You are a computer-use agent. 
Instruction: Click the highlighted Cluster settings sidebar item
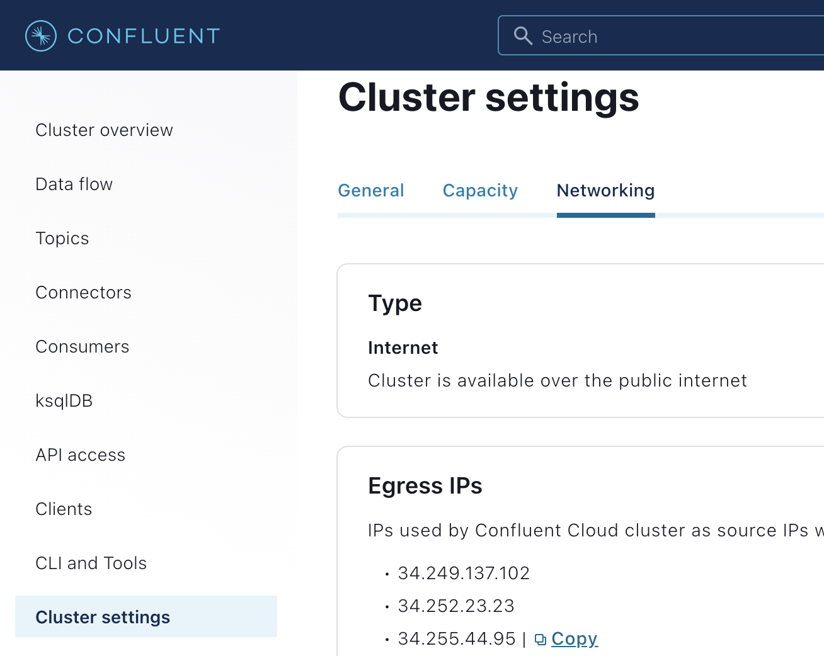[103, 617]
